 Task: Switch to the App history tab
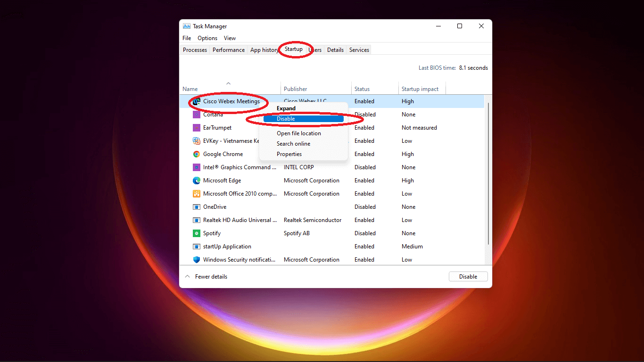click(264, 50)
